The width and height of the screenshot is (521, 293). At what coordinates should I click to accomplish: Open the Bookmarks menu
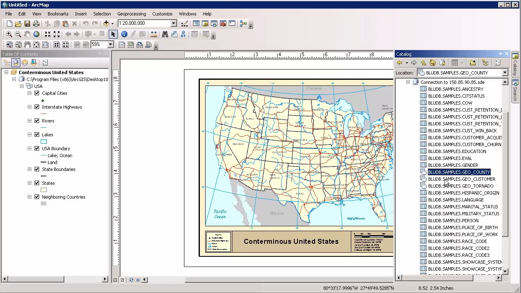58,14
